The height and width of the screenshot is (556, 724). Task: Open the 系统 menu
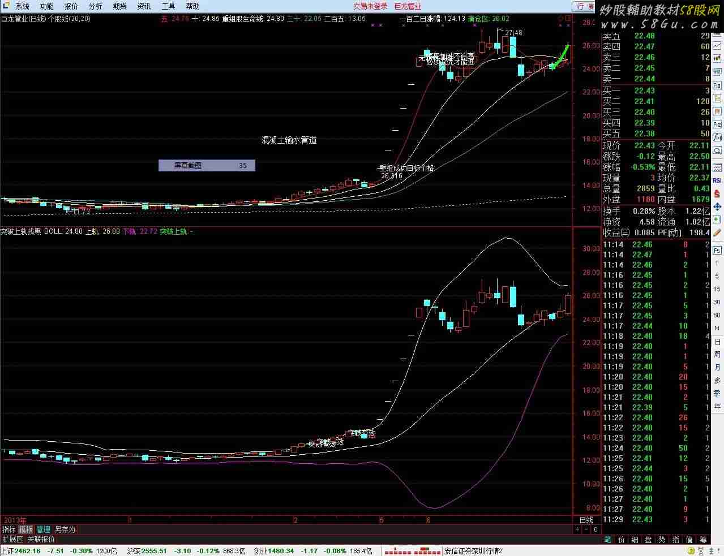22,6
